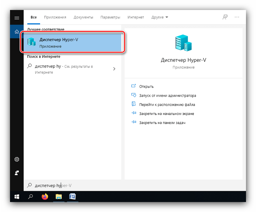The height and width of the screenshot is (212, 256).
Task: Click the feedback icon in header
Action: (x=225, y=17)
